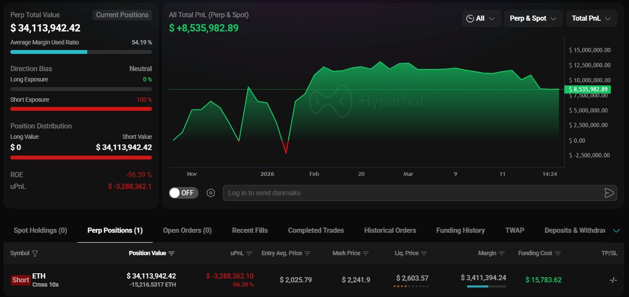The image size is (629, 297).
Task: Toggle the danmaku OFF switch
Action: [x=182, y=193]
